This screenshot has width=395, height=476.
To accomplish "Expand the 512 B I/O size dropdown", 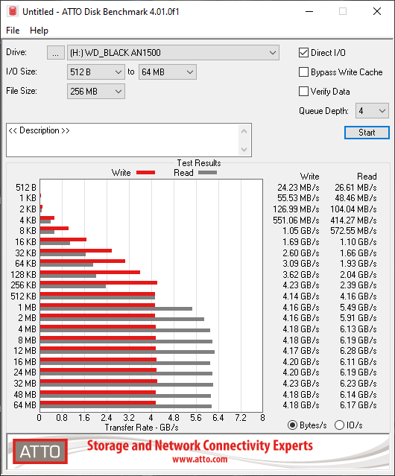I will pyautogui.click(x=96, y=72).
